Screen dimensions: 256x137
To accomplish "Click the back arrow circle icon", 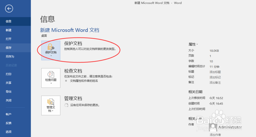I will coord(9,8).
